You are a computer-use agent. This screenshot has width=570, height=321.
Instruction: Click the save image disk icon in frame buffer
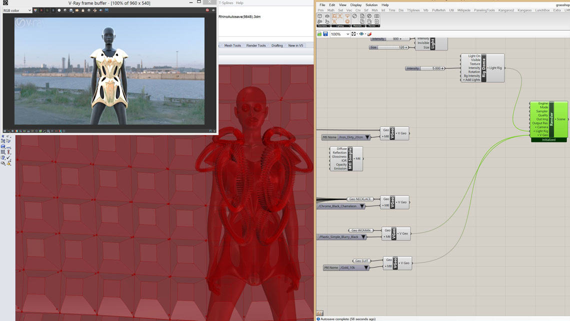(71, 10)
